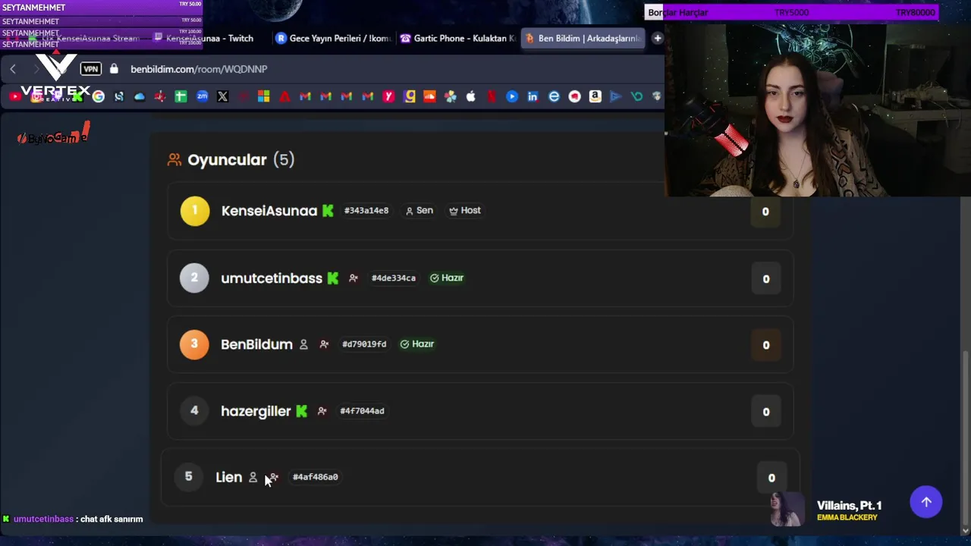Click the #4de334ca ID tag
The width and height of the screenshot is (971, 546).
click(x=394, y=278)
